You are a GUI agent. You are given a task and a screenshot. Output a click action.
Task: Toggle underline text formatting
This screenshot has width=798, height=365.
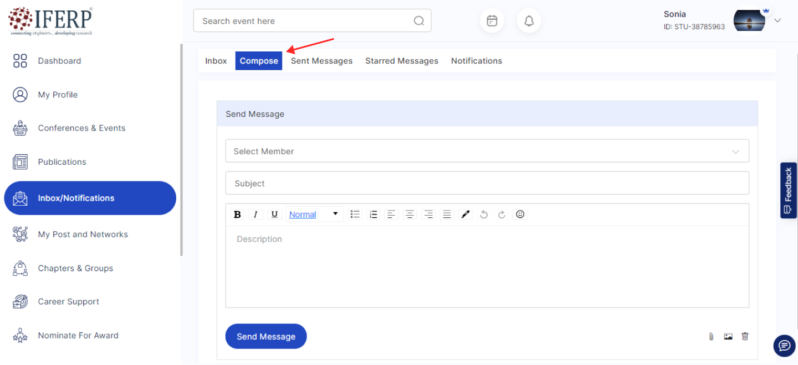[274, 215]
